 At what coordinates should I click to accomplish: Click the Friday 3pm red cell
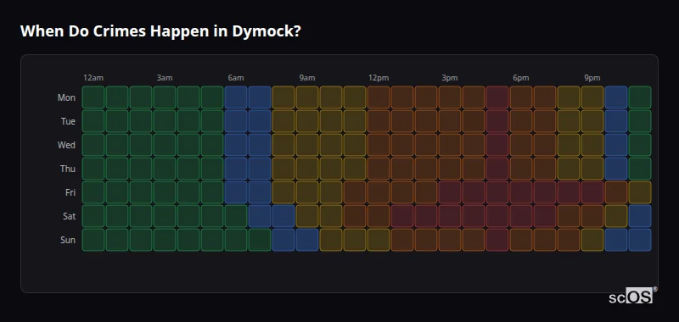pos(450,192)
